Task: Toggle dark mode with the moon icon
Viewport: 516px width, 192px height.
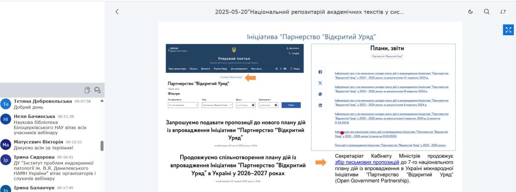Action: 471,12
